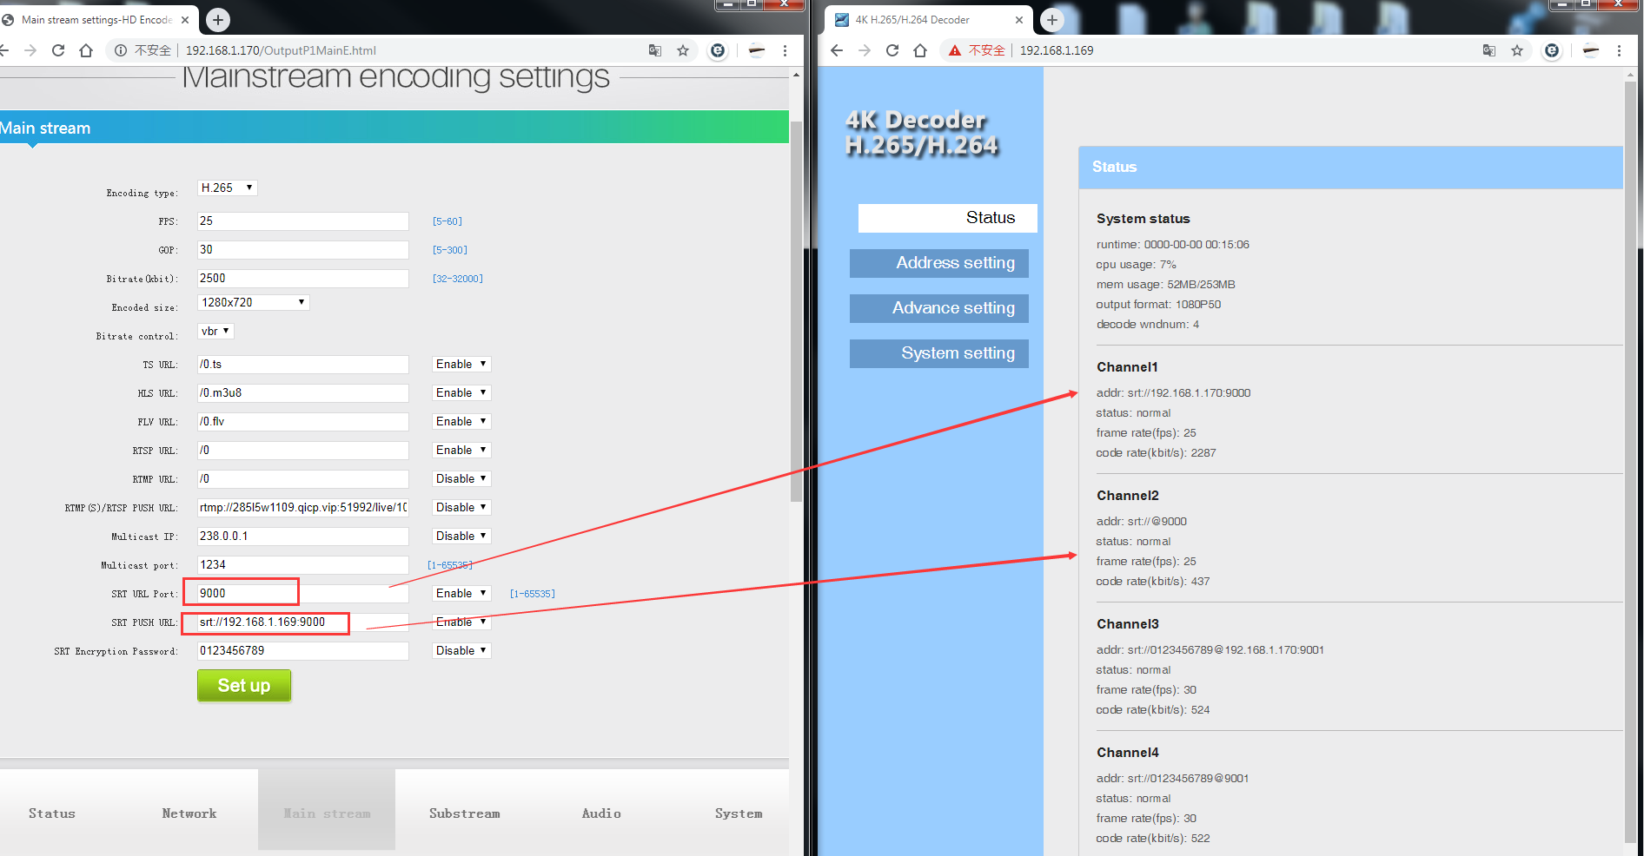Open decoder System setting page
Screen dimensions: 1644x856
[x=939, y=353]
